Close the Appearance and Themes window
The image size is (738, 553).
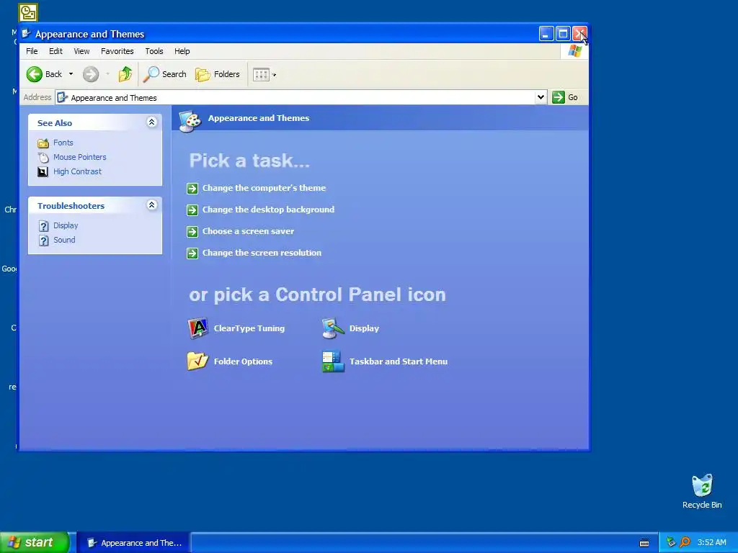click(579, 33)
